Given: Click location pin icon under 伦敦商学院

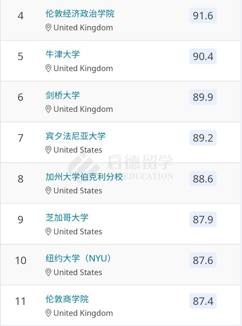Looking at the screenshot, I should click(48, 313).
